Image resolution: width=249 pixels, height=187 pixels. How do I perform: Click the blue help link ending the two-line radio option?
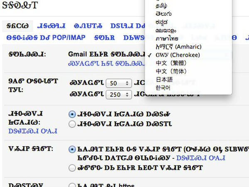click(204, 158)
